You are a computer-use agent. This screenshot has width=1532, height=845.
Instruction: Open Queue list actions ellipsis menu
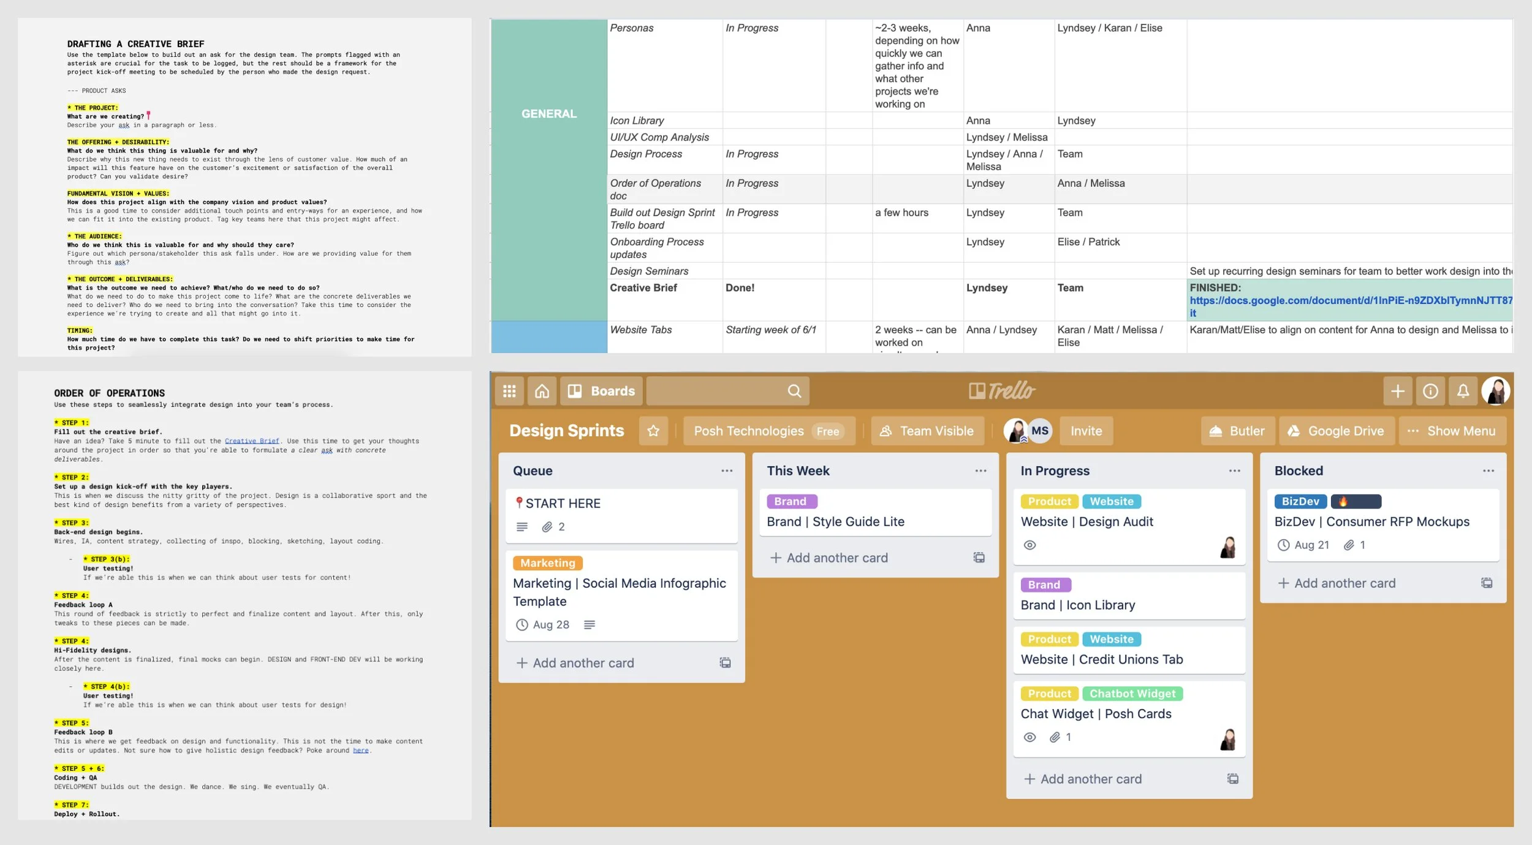pos(727,471)
